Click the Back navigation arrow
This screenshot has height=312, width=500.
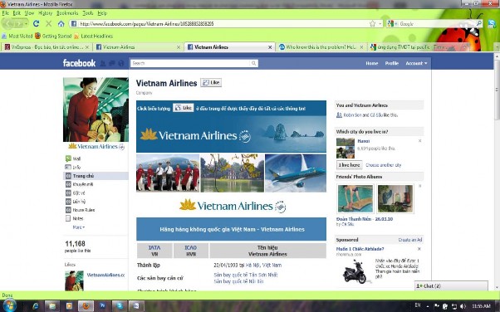pyautogui.click(x=8, y=23)
